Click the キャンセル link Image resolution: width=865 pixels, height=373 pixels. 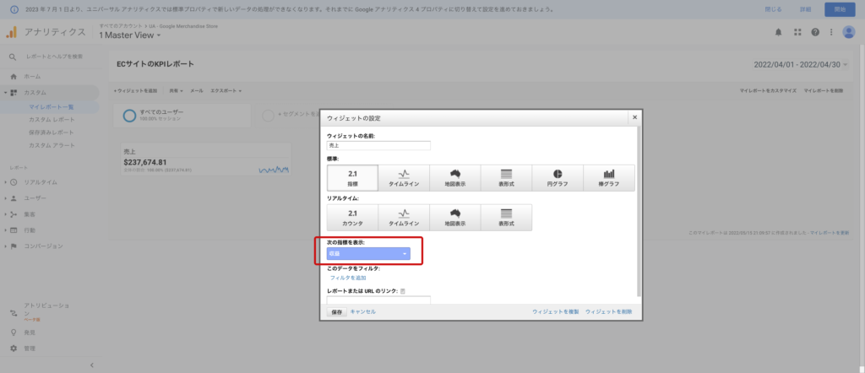[x=363, y=312]
